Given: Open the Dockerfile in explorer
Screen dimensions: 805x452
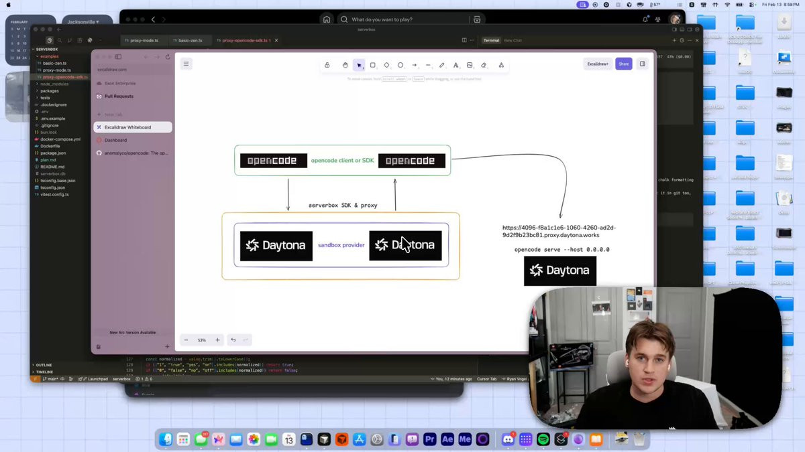Looking at the screenshot, I should (x=50, y=146).
